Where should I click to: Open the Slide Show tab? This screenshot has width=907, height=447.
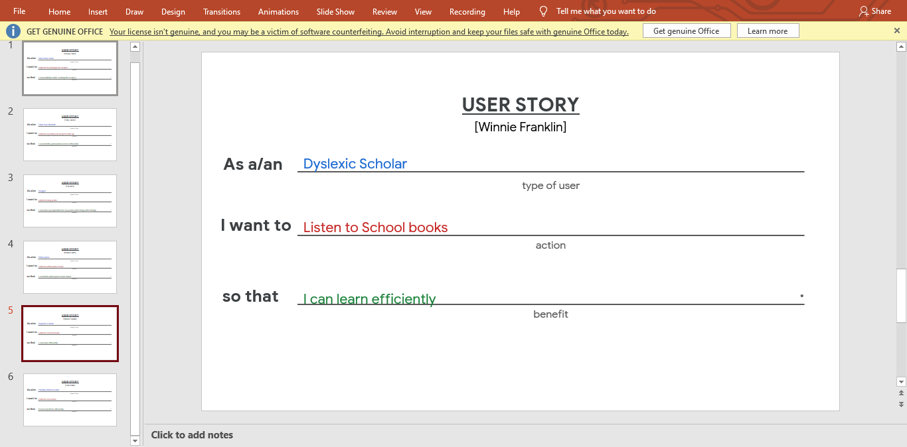coord(335,11)
